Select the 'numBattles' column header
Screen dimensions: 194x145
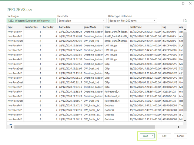[x=33, y=27]
